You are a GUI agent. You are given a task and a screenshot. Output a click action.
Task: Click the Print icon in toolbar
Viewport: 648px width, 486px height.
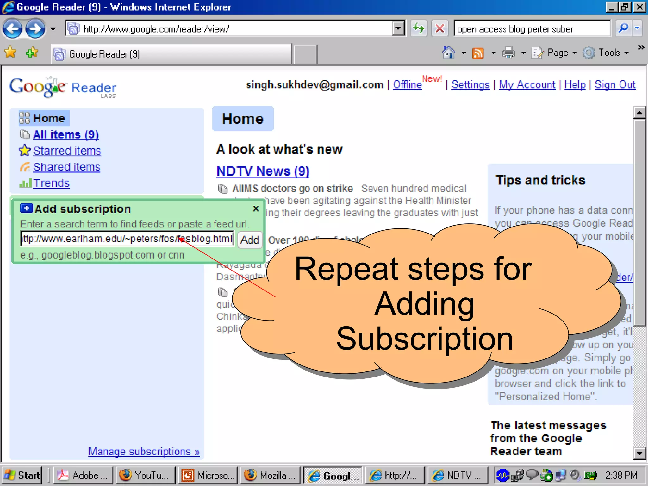508,53
